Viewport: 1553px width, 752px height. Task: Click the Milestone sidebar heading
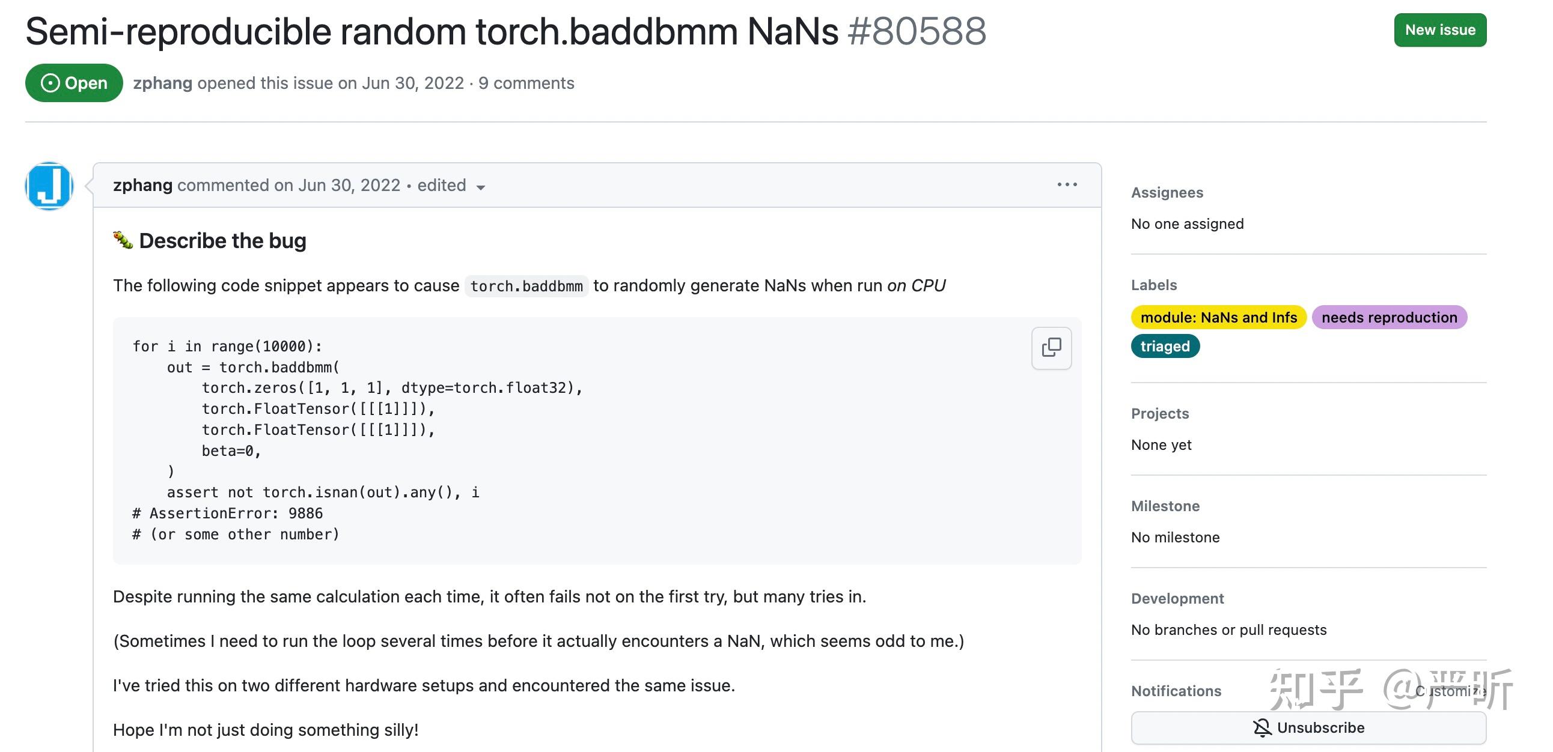[x=1165, y=506]
